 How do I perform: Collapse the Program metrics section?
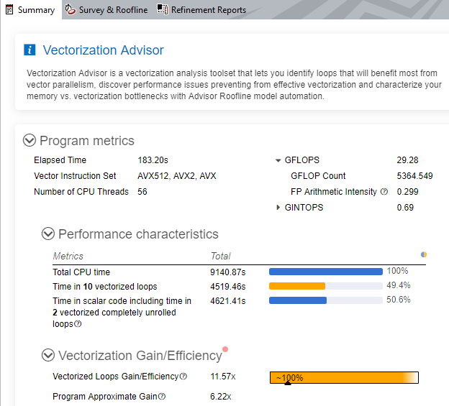30,141
